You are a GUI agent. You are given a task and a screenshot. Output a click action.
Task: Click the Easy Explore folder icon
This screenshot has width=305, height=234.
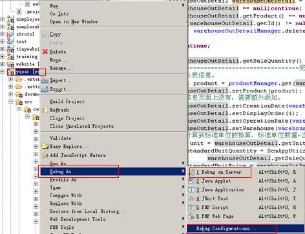tap(45, 147)
